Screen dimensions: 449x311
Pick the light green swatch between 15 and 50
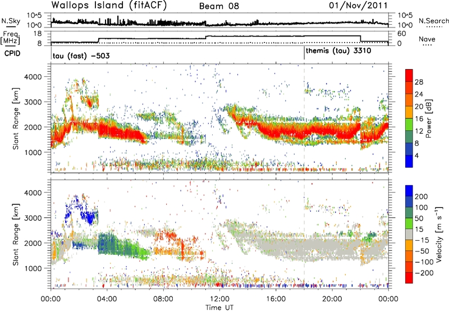[409, 223]
